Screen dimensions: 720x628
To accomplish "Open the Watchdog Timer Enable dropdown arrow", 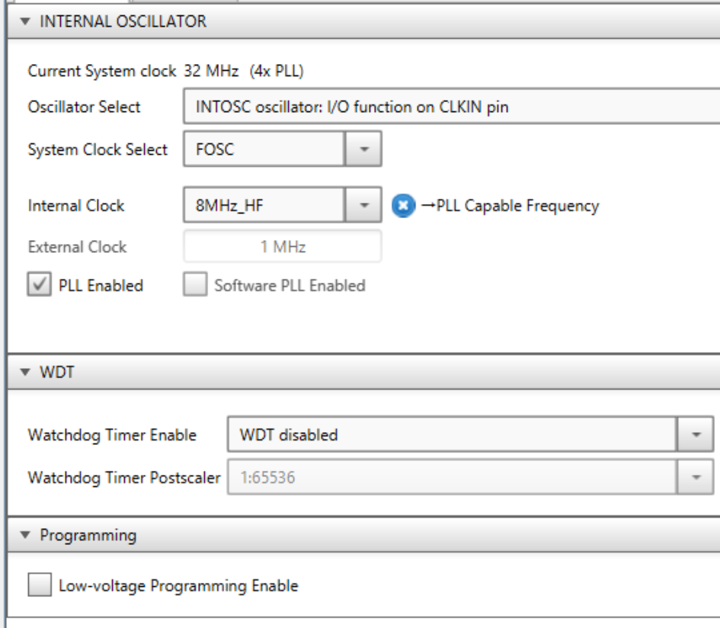I will (696, 434).
